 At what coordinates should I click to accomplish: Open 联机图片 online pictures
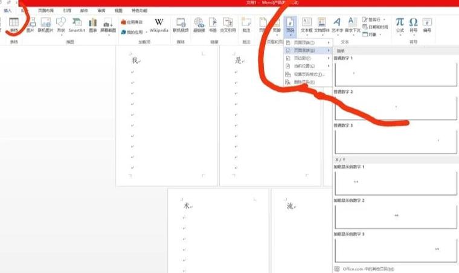tap(46, 25)
